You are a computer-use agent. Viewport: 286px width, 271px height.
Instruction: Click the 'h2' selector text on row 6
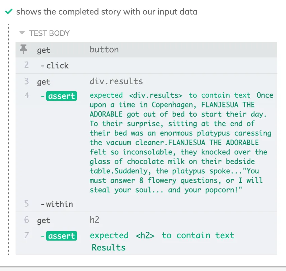point(94,220)
